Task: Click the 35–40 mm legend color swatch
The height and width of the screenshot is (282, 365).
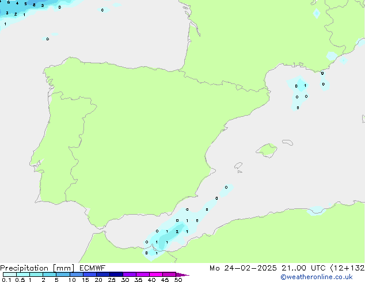Action: [x=142, y=275]
